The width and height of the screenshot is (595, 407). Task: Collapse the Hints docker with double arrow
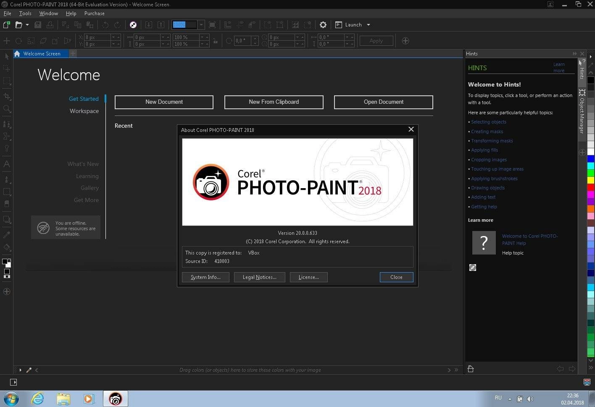[x=574, y=54]
